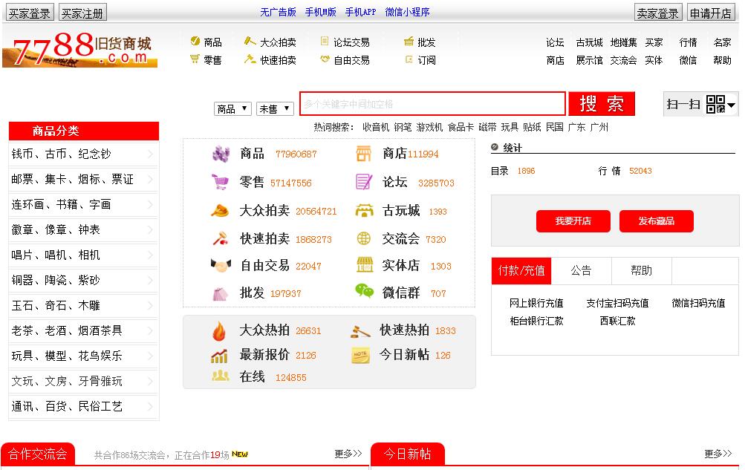Click the 我要开店 button
The height and width of the screenshot is (470, 745).
coord(573,221)
